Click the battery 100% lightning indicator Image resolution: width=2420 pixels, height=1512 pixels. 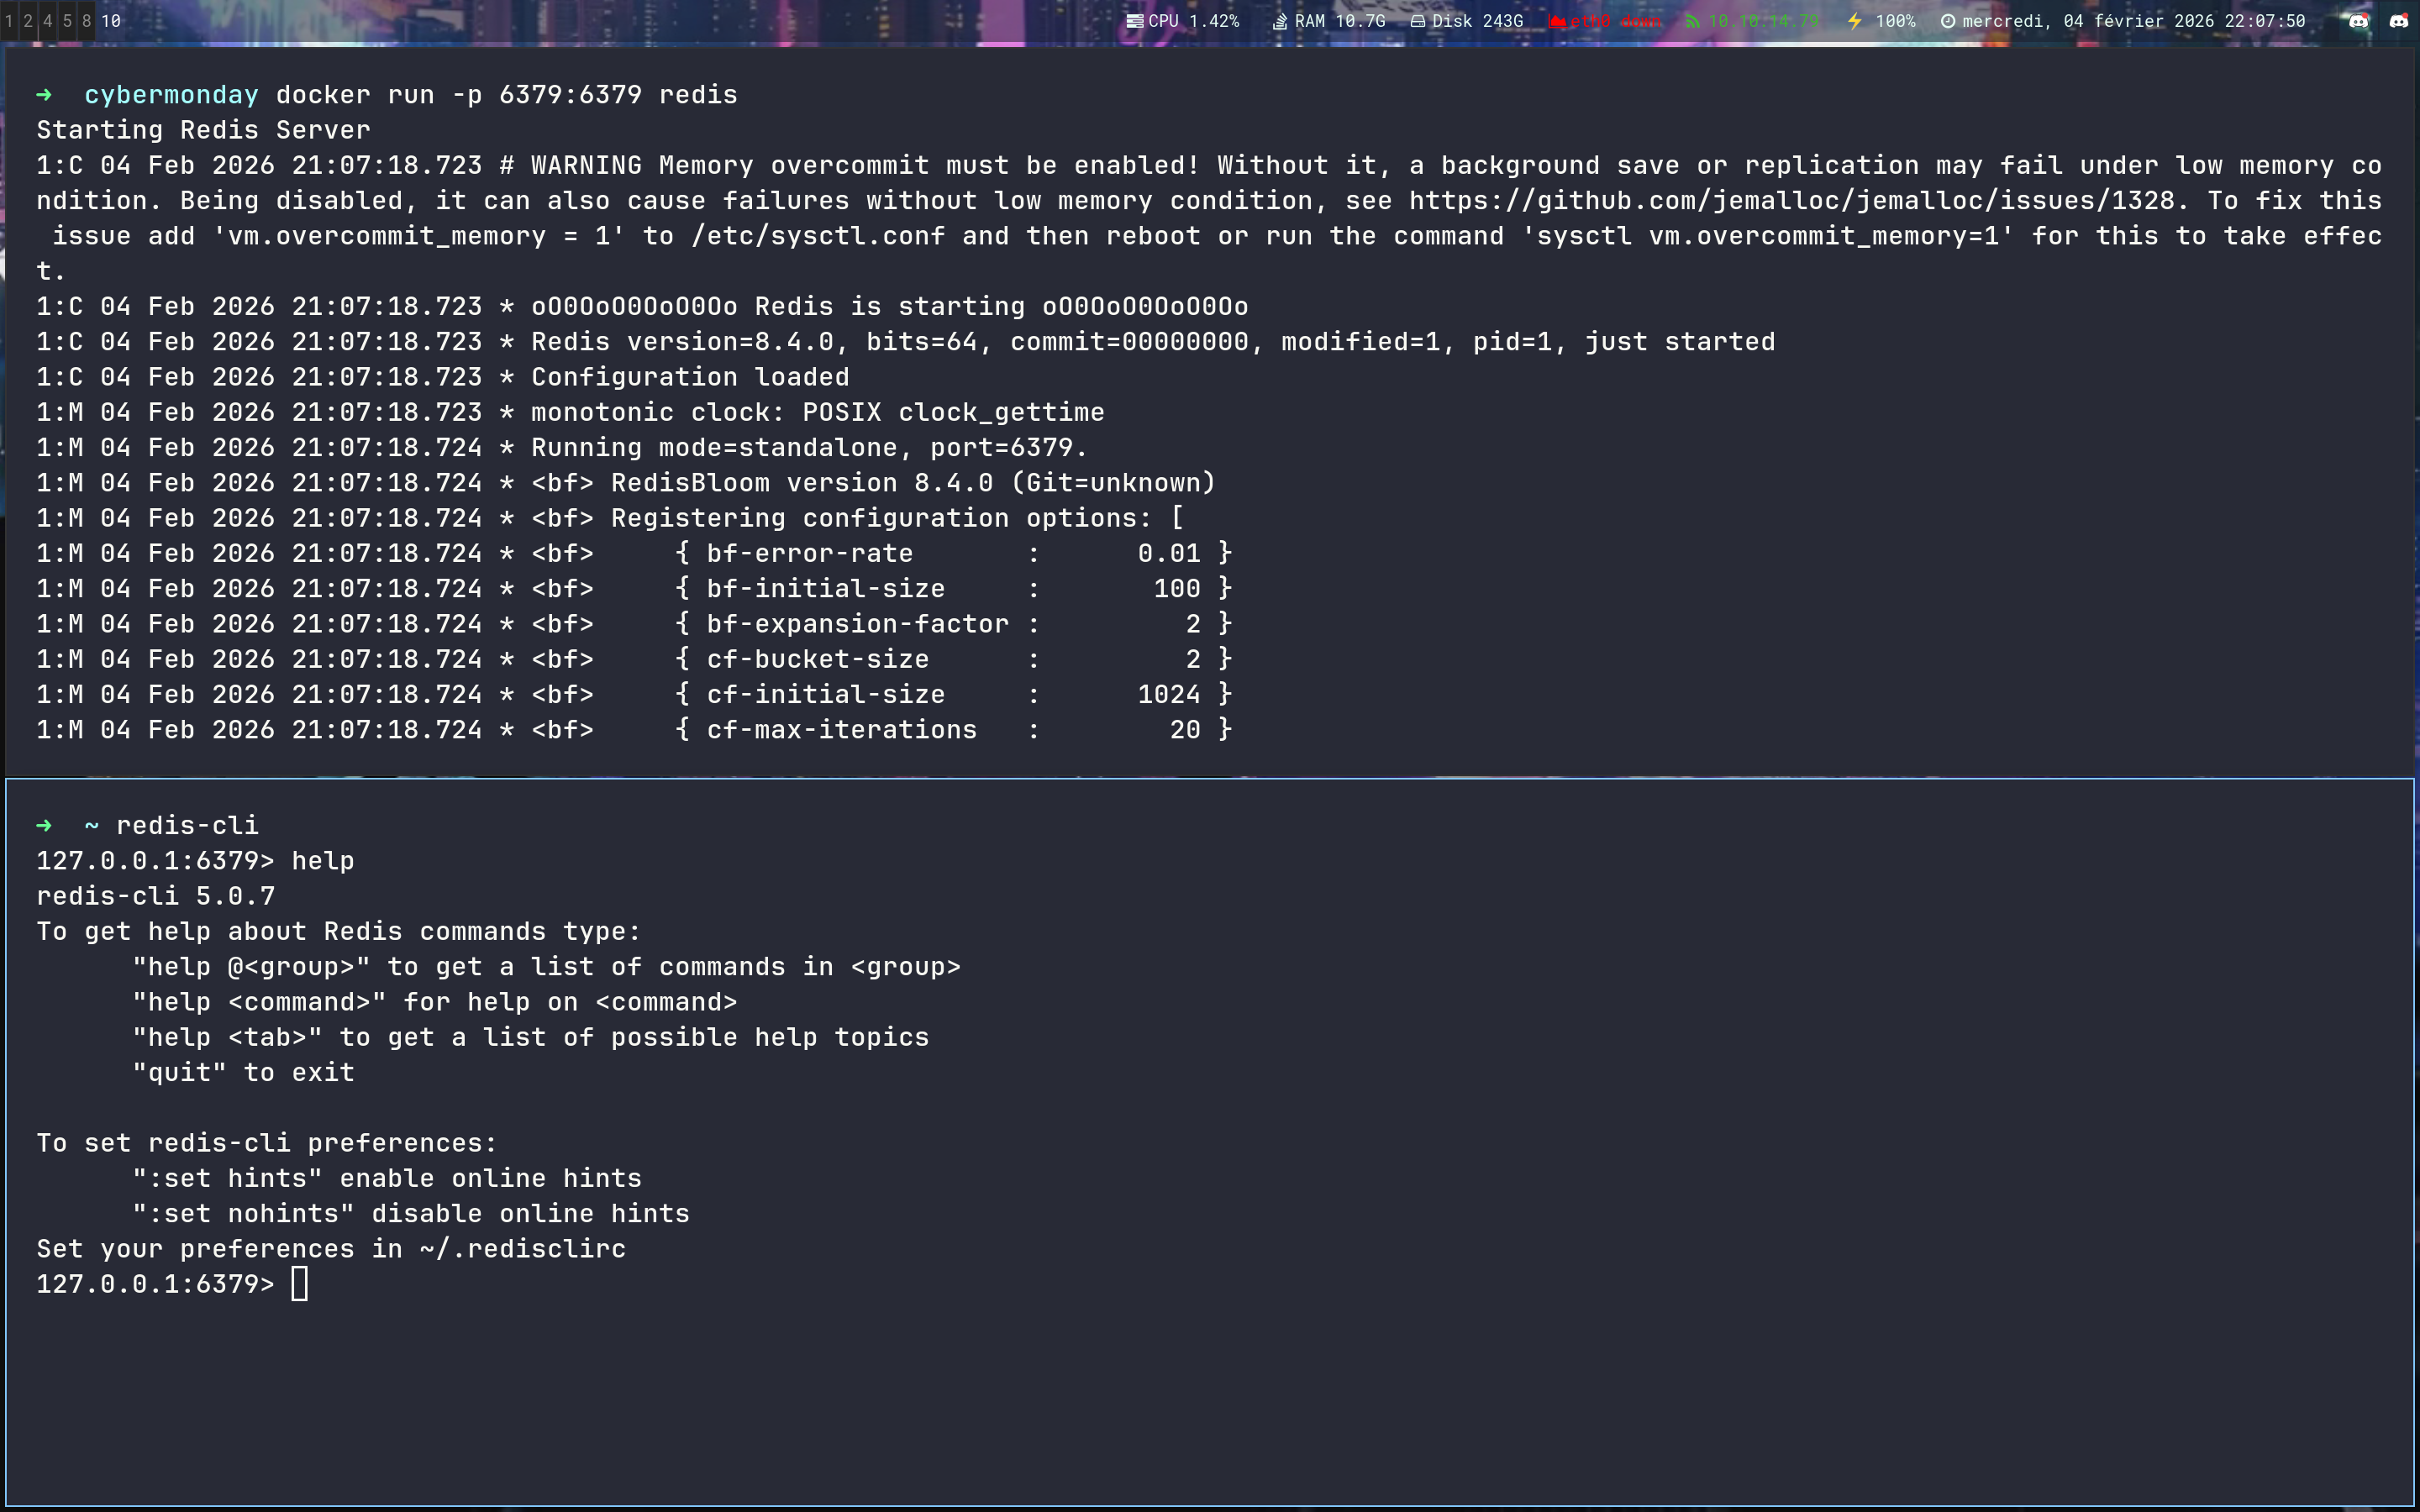click(x=1881, y=21)
